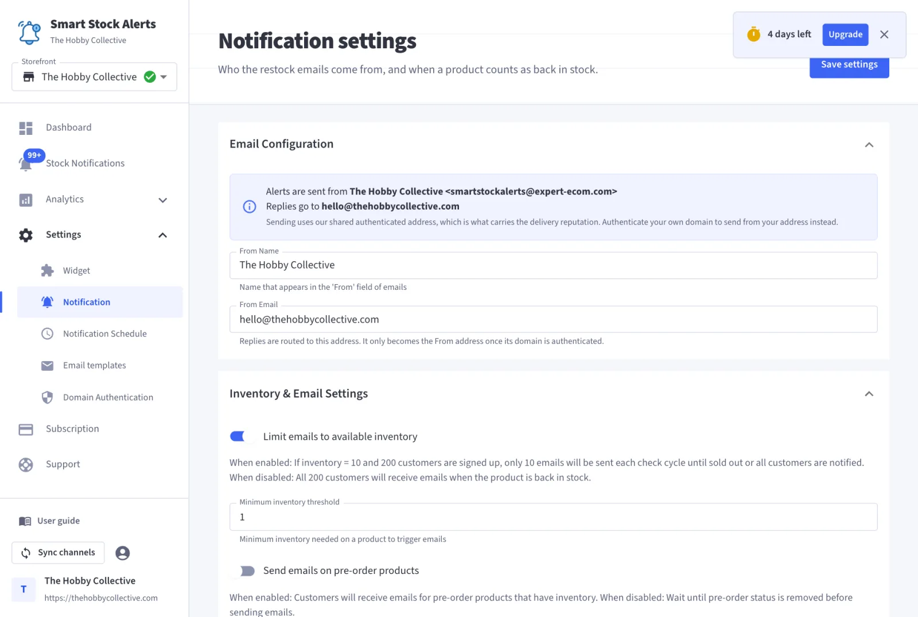Collapse the Email Configuration section
This screenshot has width=918, height=617.
coord(869,145)
